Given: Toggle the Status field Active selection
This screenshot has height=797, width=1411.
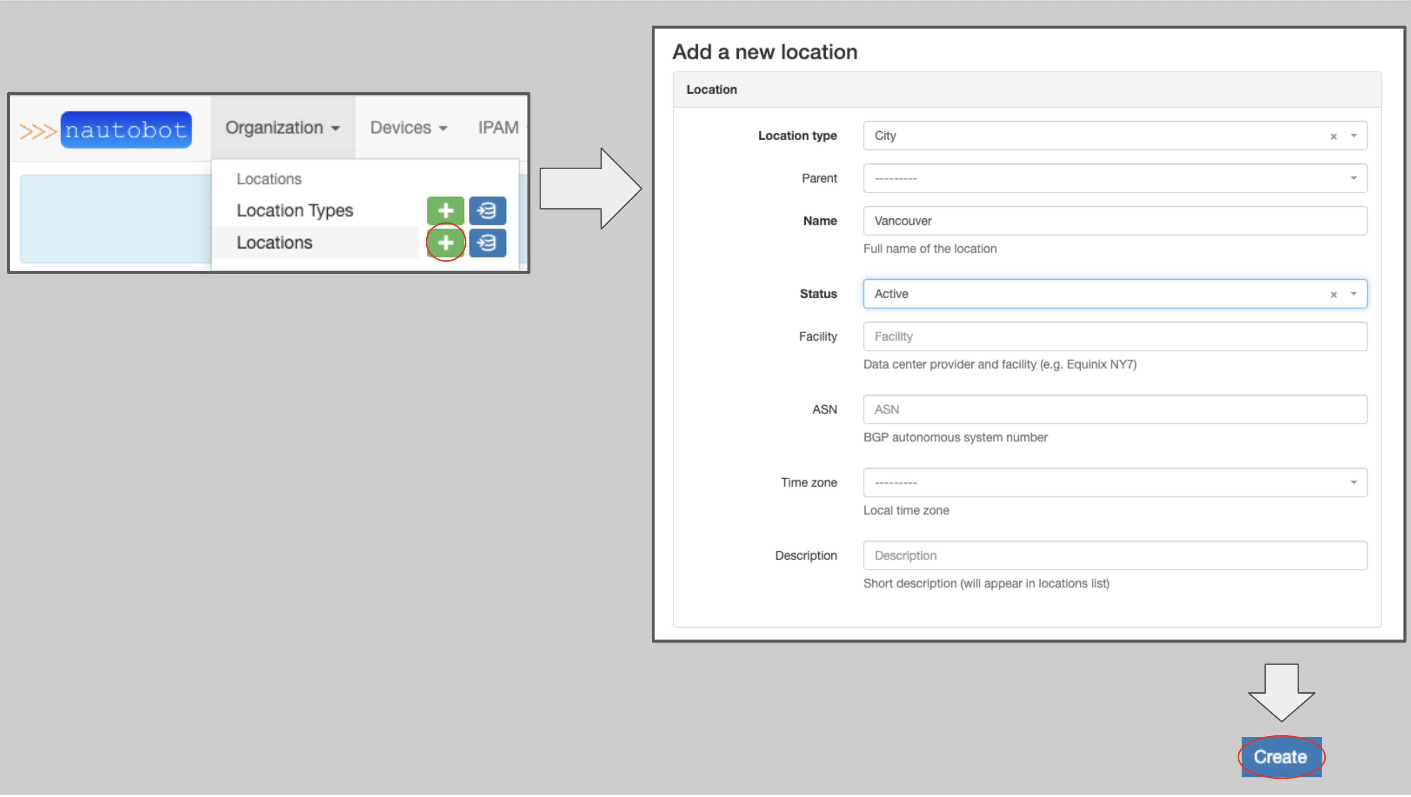Looking at the screenshot, I should coord(1336,293).
